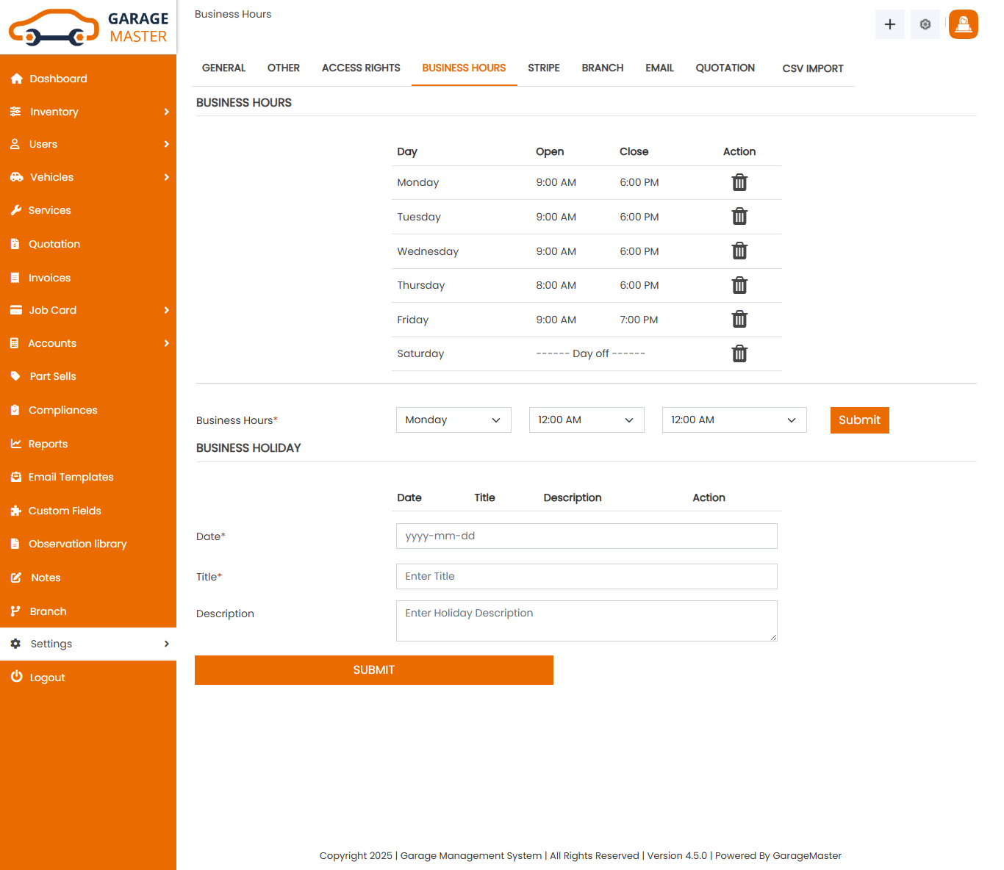Click the Garage Master logo

point(88,27)
